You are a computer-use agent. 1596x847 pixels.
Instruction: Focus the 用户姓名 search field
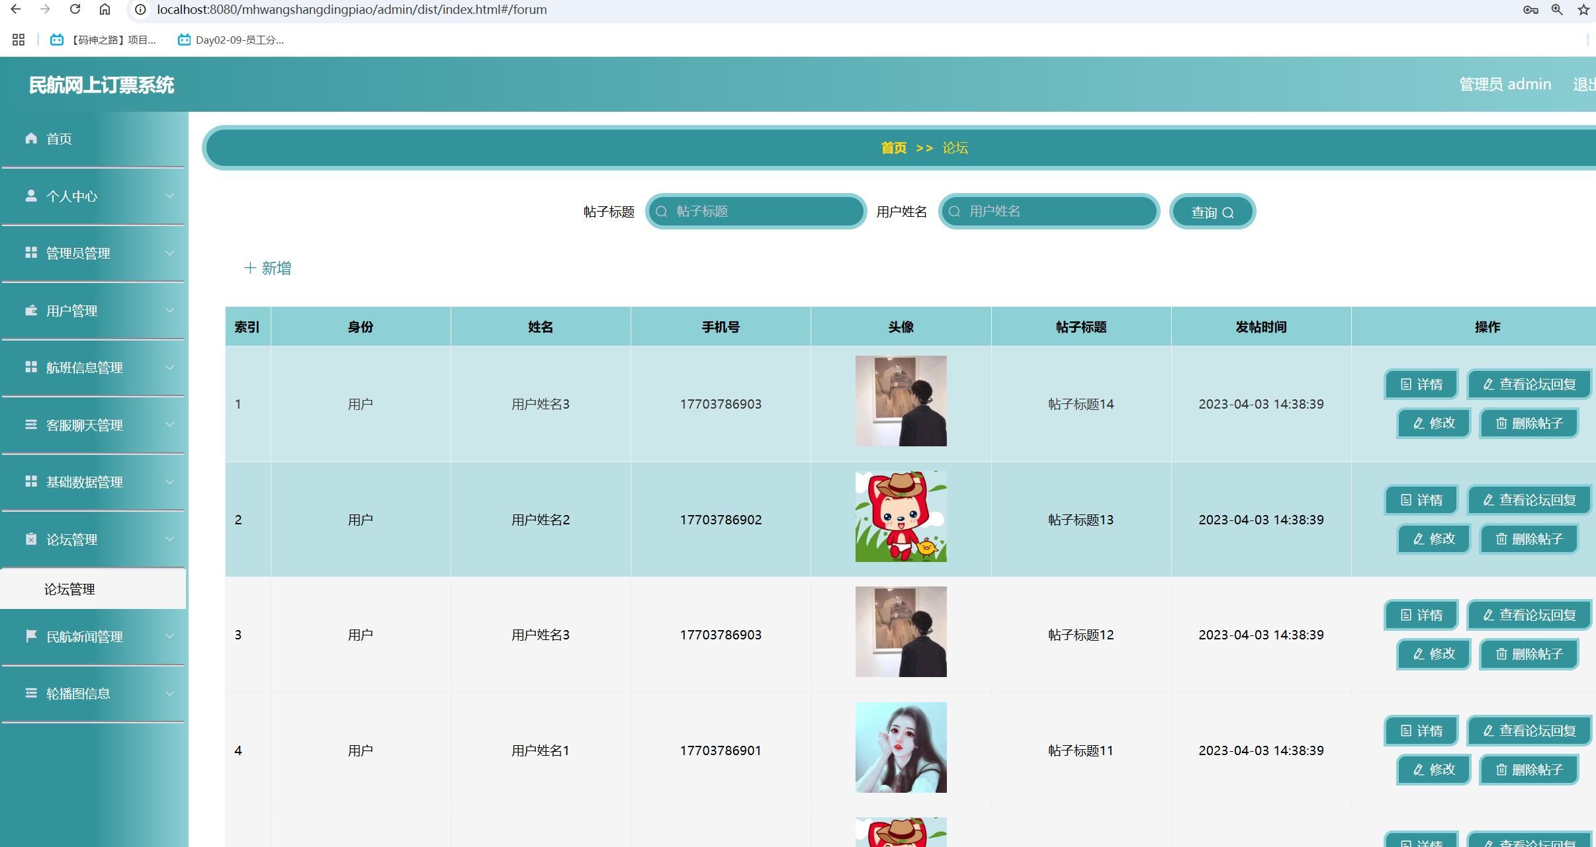point(1049,212)
